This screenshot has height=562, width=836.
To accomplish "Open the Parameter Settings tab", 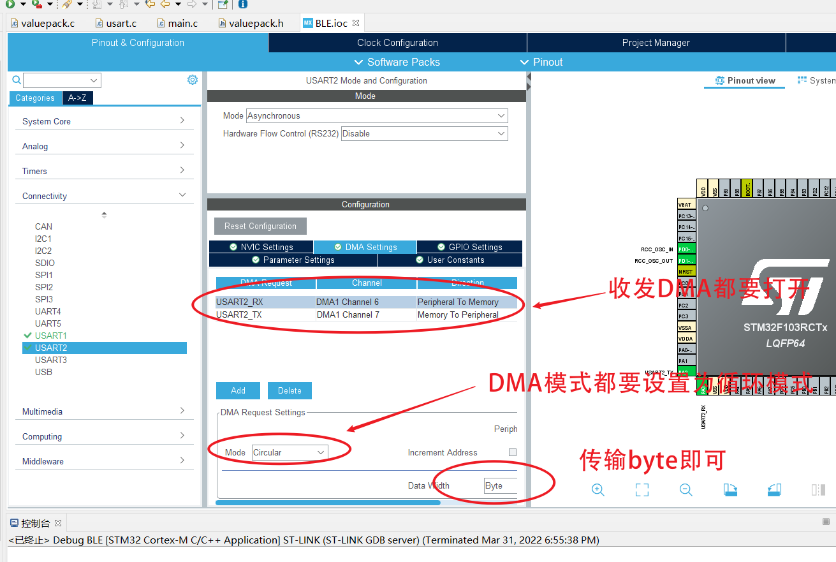I will (x=293, y=260).
